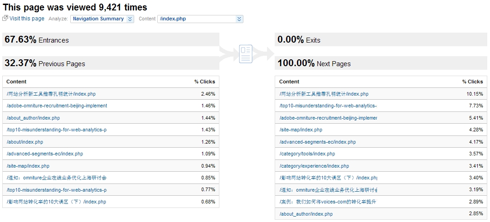This screenshot has width=490, height=222.
Task: Click /advanced-segments-ec/index.php in Next Pages
Action: pos(318,142)
